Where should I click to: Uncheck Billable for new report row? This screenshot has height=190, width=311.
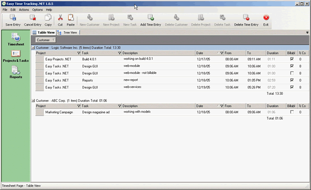click(x=292, y=80)
